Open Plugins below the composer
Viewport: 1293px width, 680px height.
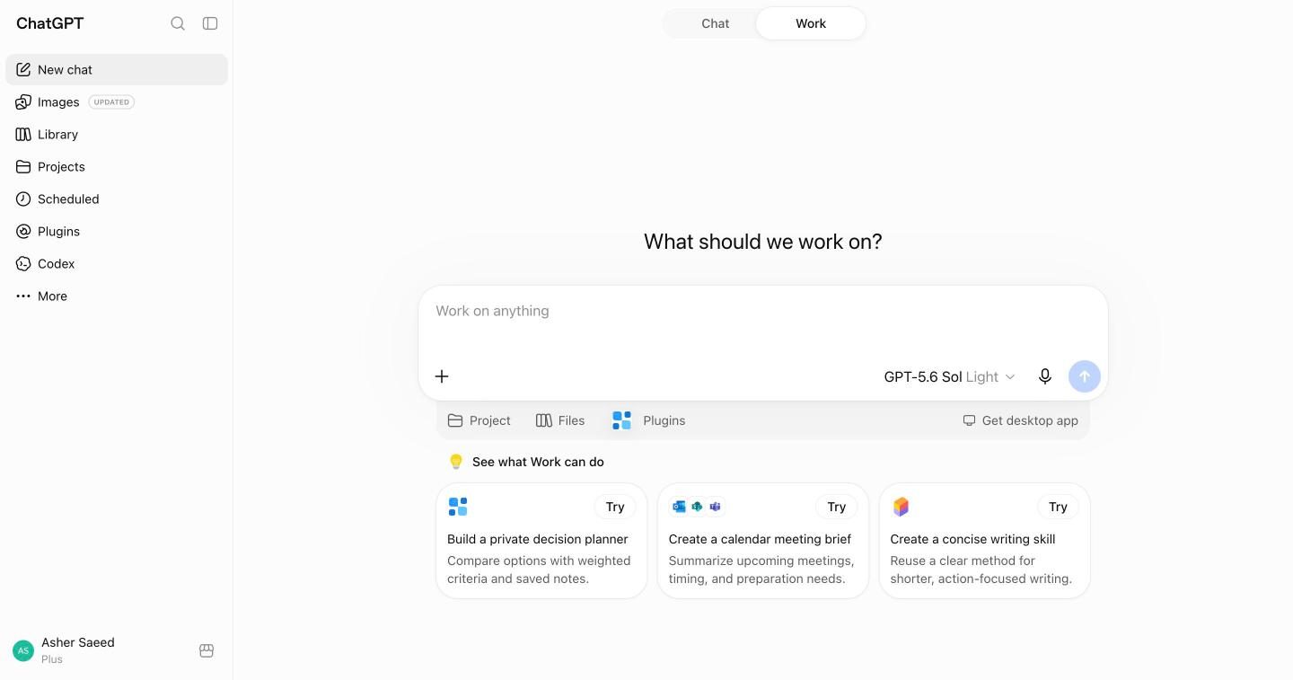(648, 420)
